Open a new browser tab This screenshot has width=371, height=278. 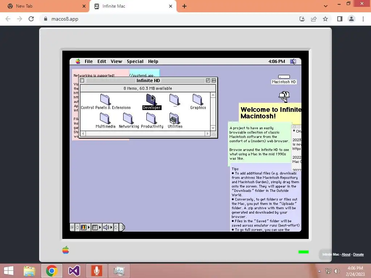coord(184,6)
